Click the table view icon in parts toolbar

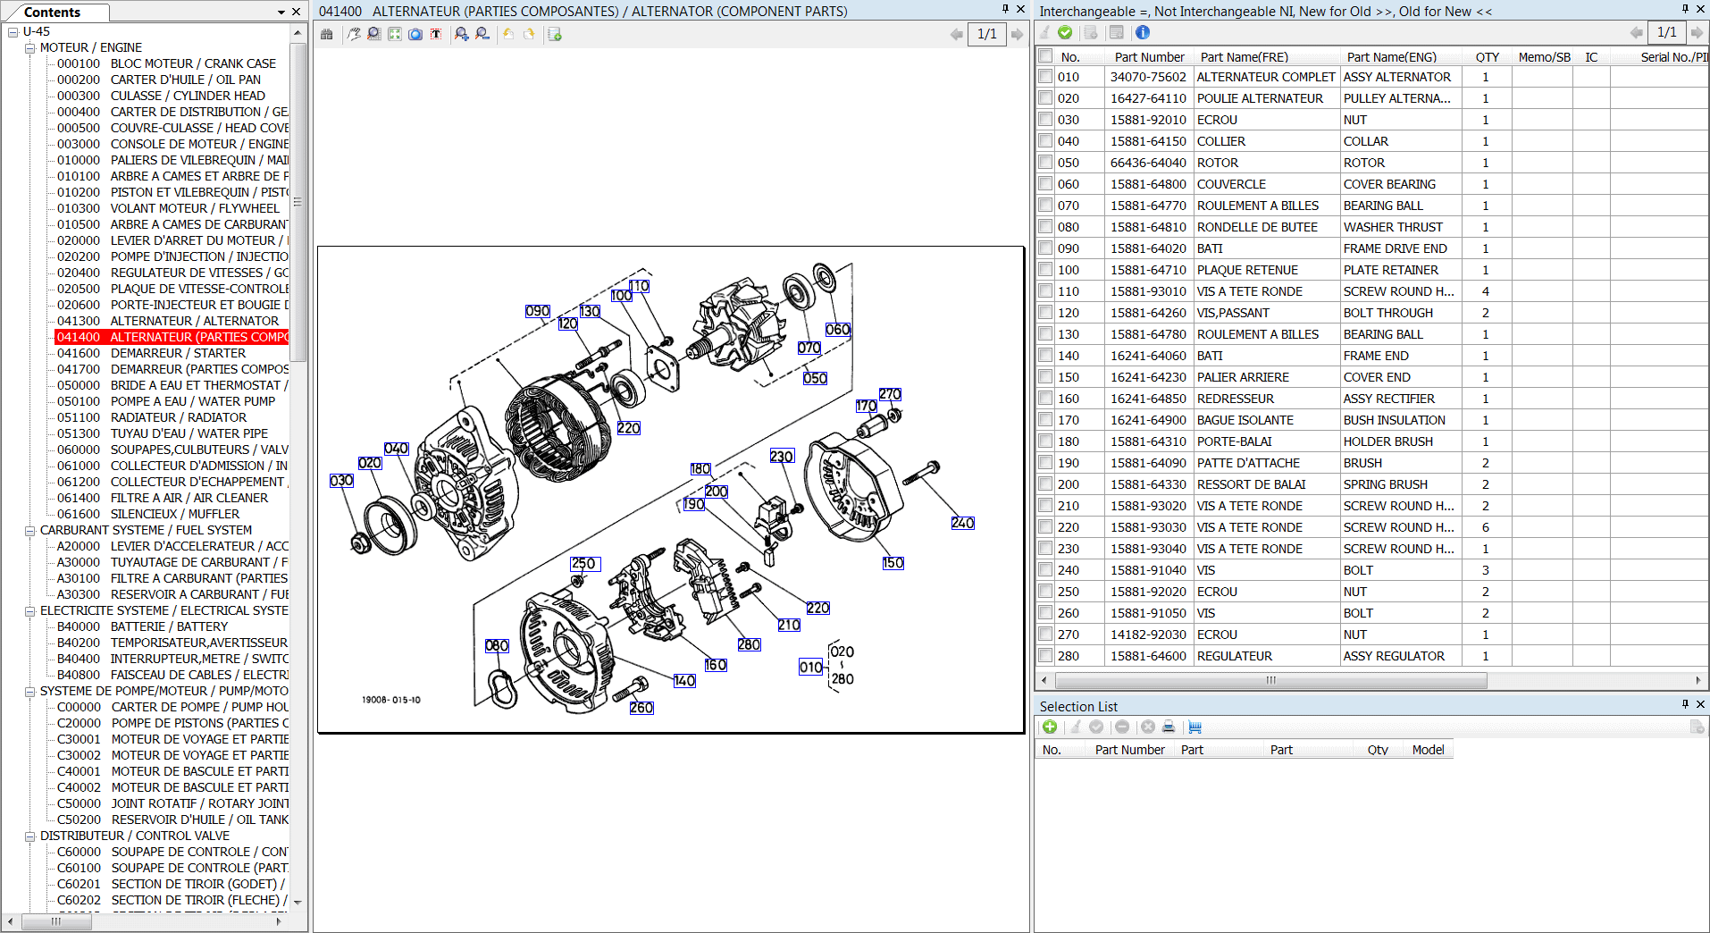1117,32
